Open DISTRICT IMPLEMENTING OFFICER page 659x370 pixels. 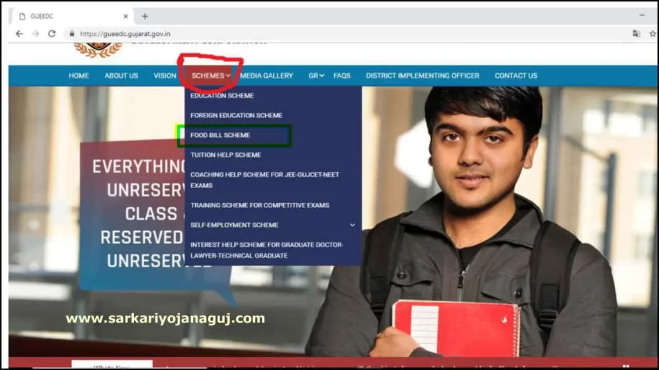[422, 75]
